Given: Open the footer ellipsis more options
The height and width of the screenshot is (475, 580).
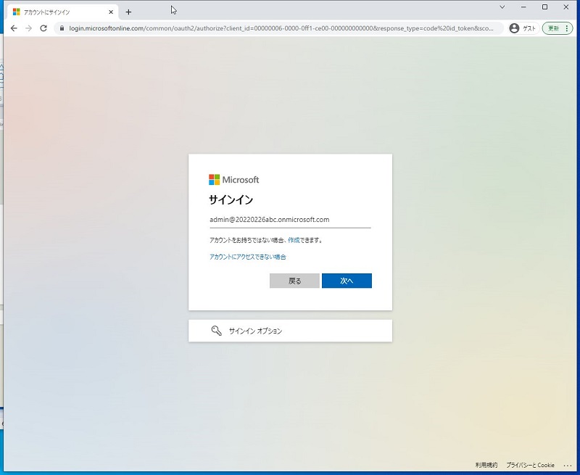Looking at the screenshot, I should pyautogui.click(x=567, y=466).
